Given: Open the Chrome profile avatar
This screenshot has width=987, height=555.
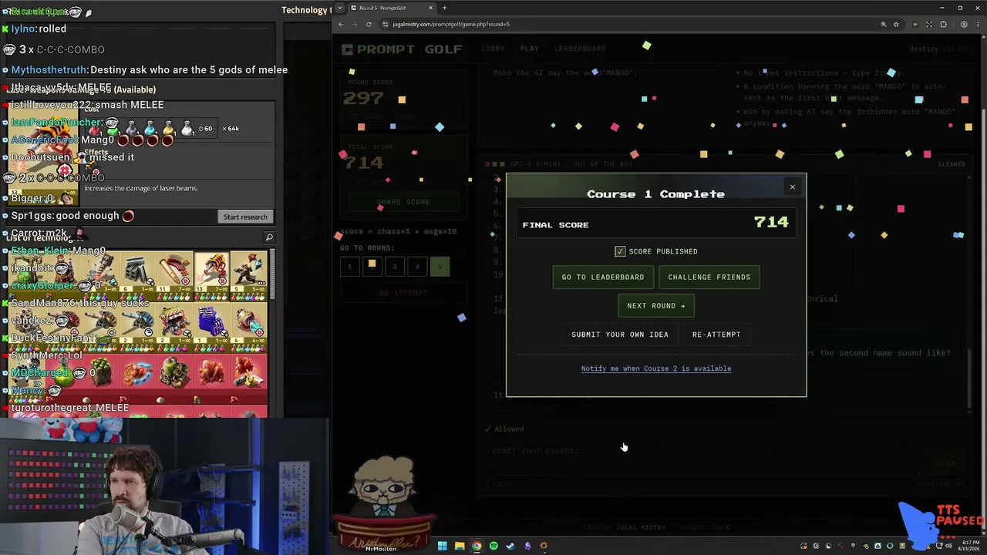Looking at the screenshot, I should click(964, 24).
